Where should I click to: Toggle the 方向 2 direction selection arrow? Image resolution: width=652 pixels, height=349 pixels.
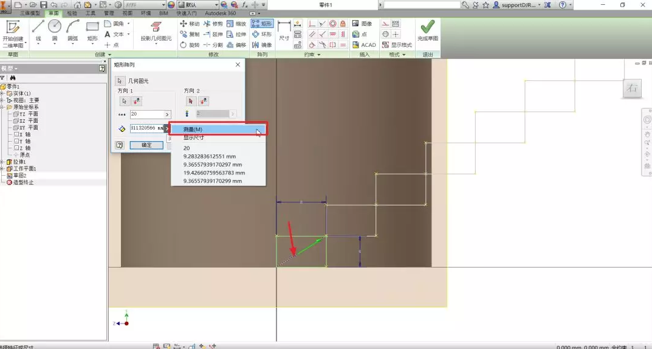[191, 101]
